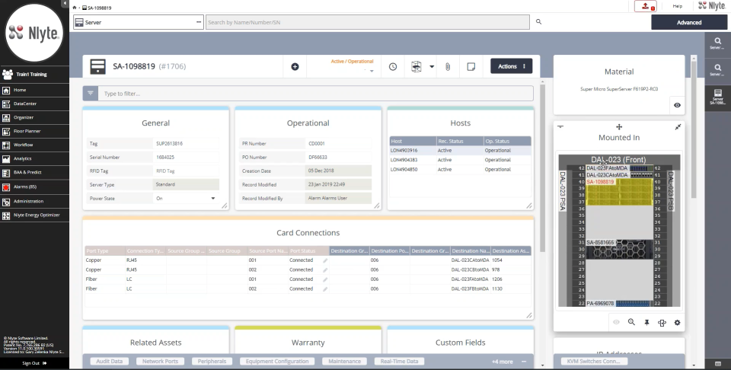Switch to Peripherals tab
Viewport: 731px width, 370px height.
tap(212, 361)
